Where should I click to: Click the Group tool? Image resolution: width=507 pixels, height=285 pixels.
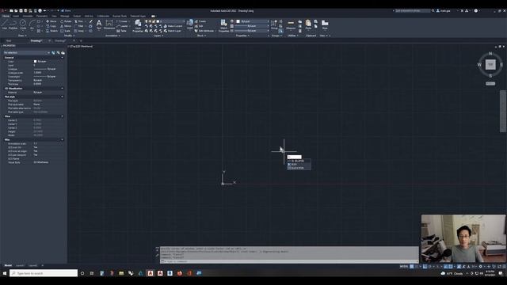[x=274, y=25]
